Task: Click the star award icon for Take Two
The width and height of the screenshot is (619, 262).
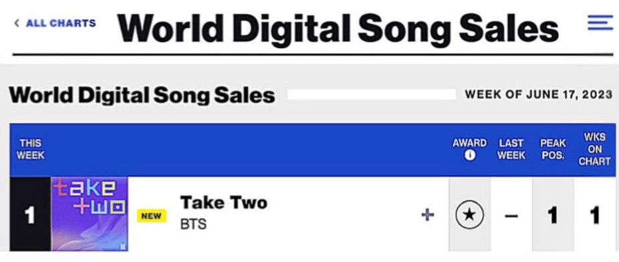Action: click(x=469, y=215)
